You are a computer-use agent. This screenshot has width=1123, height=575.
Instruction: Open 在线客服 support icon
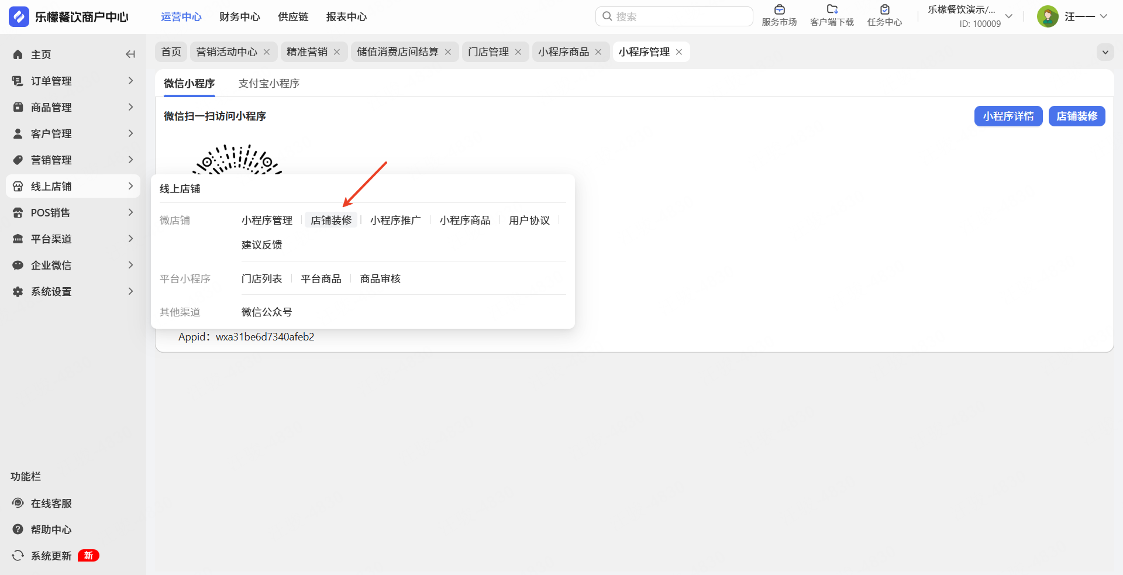pyautogui.click(x=18, y=503)
